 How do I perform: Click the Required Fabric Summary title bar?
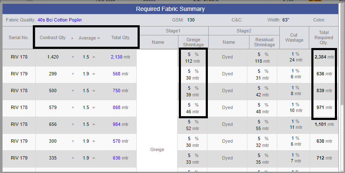[170, 9]
